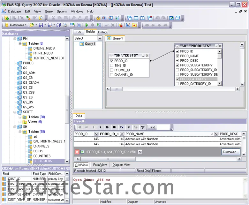249x205 pixels.
Task: Check the PROD_CATEGORY_ID field
Action: [177, 84]
